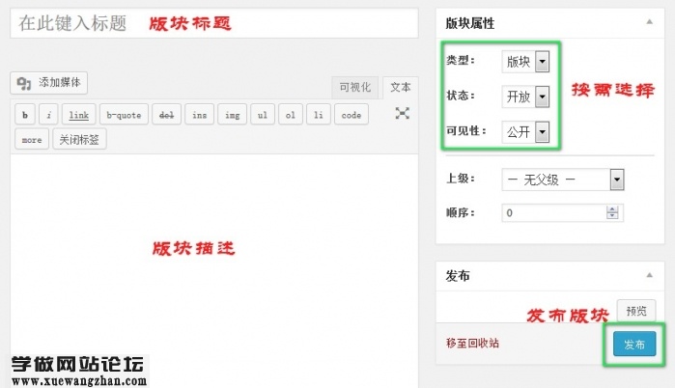The height and width of the screenshot is (388, 675).
Task: Collapse the 发布 panel
Action: pyautogui.click(x=649, y=275)
